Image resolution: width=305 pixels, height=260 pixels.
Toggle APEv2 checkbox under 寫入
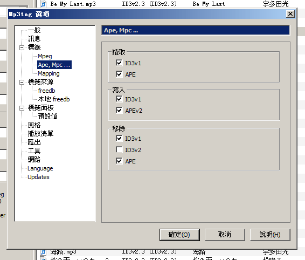[119, 110]
